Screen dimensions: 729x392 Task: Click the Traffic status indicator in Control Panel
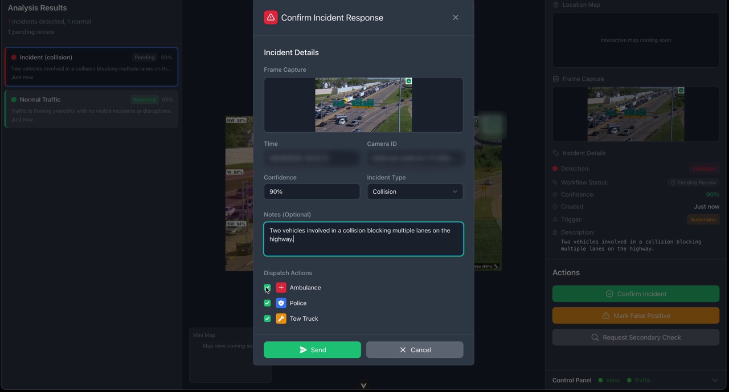point(638,380)
